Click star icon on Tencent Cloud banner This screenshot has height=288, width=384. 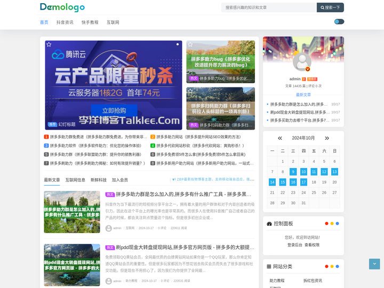(49, 44)
